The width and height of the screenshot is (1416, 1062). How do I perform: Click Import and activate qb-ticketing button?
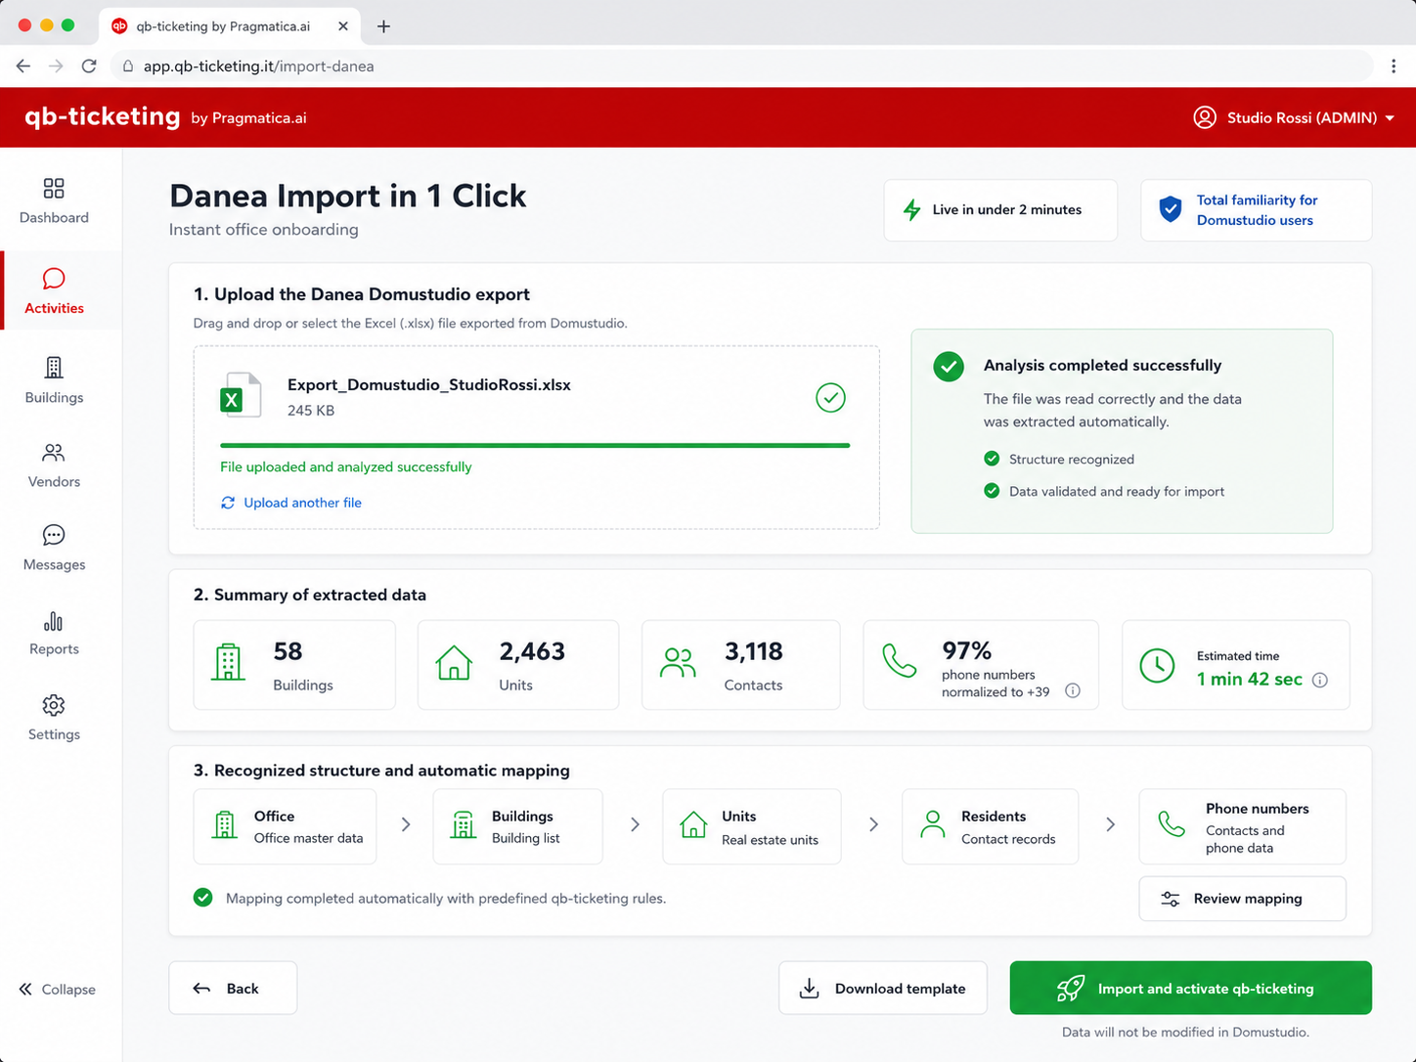tap(1190, 988)
